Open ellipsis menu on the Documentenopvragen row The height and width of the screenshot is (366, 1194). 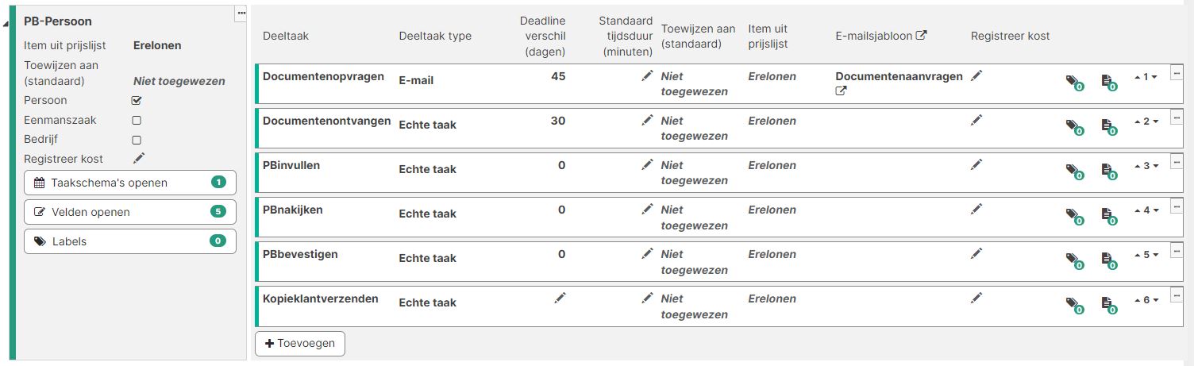(x=1177, y=73)
